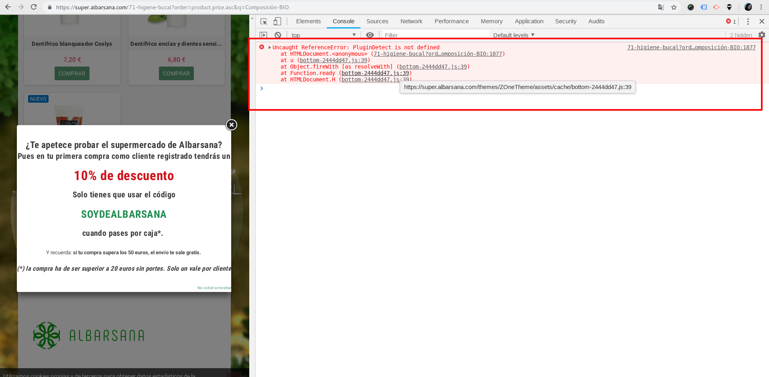The height and width of the screenshot is (377, 769).
Task: Open the pink video recorder extension
Action: pyautogui.click(x=716, y=7)
